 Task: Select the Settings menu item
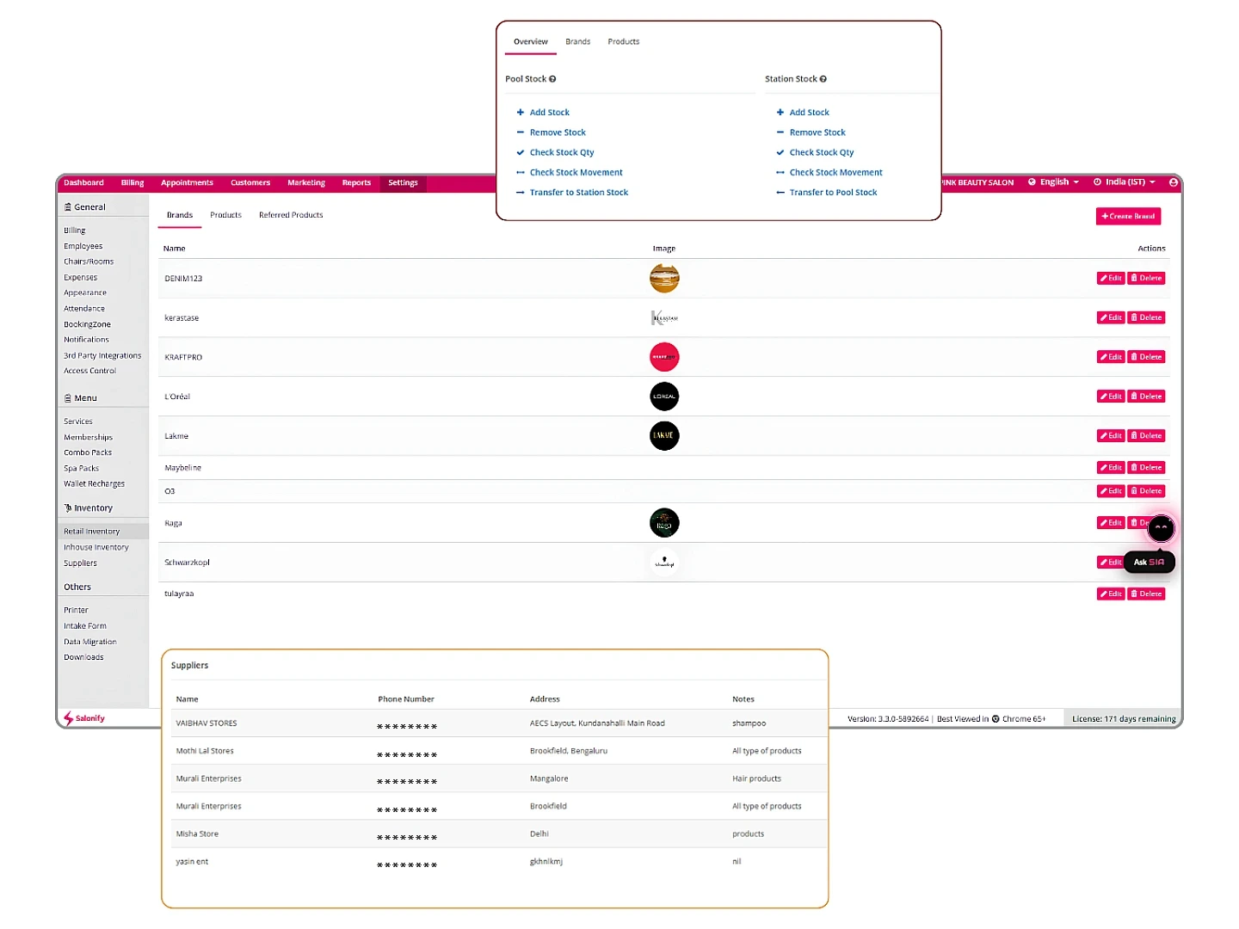tap(403, 183)
